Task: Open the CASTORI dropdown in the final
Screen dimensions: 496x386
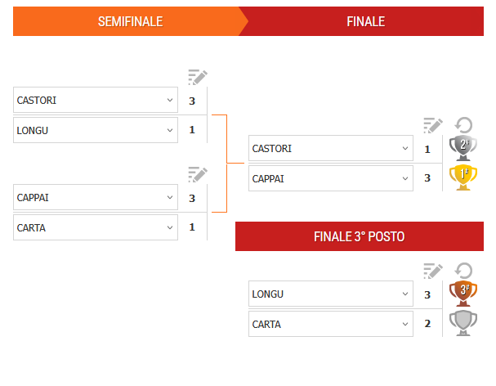Action: [x=405, y=149]
